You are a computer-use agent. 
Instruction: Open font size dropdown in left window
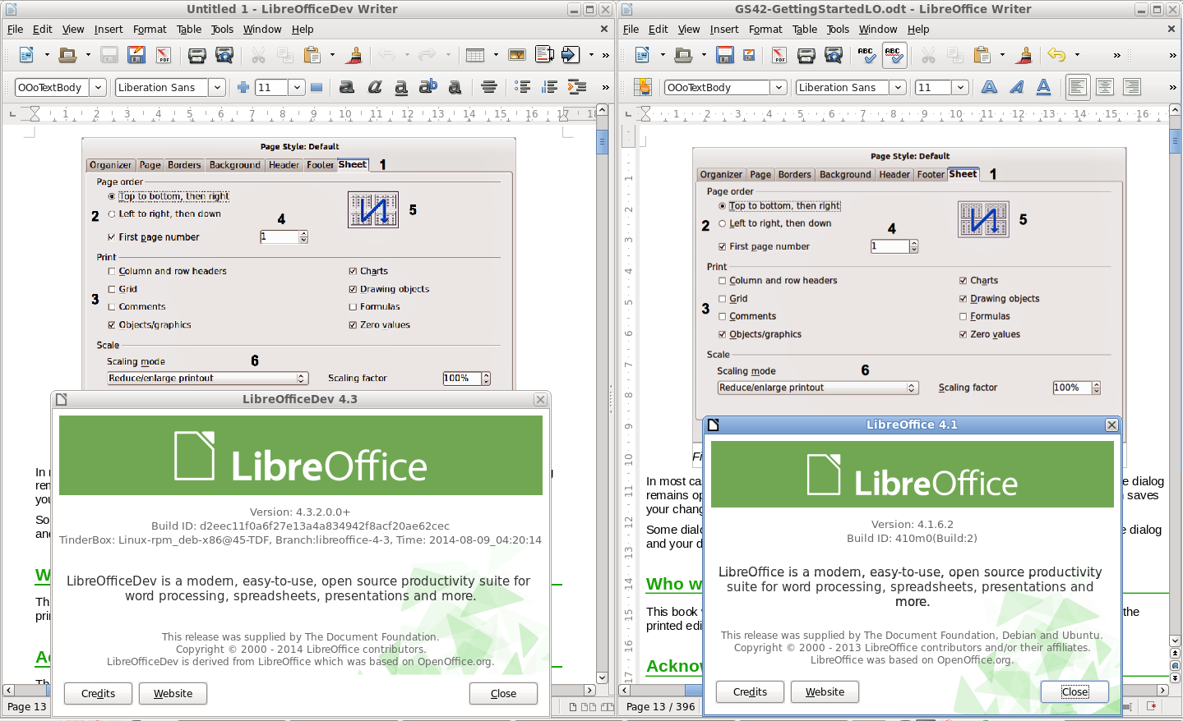pos(297,87)
